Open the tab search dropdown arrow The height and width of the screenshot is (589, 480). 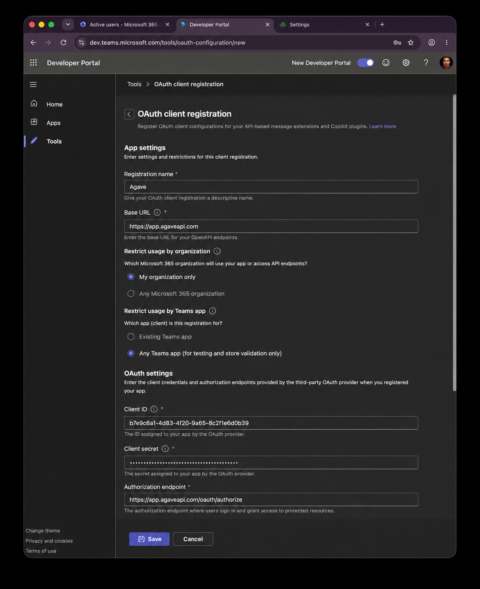click(x=68, y=25)
